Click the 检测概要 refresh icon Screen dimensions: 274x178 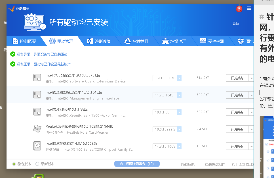coord(15,41)
